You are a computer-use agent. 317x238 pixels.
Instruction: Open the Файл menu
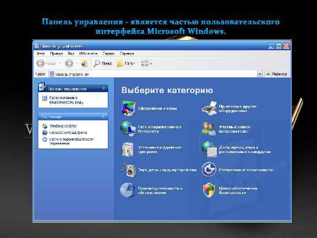[x=41, y=54]
